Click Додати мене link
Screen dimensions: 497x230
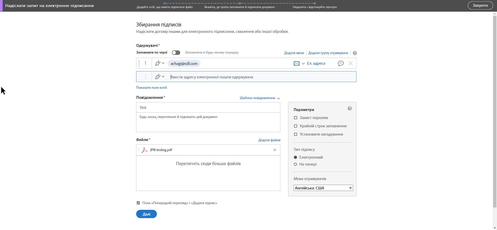click(x=294, y=53)
